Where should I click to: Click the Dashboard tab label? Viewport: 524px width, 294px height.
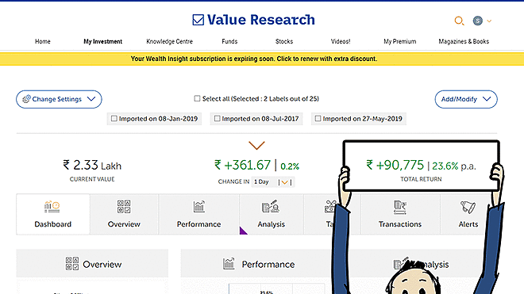coord(53,224)
